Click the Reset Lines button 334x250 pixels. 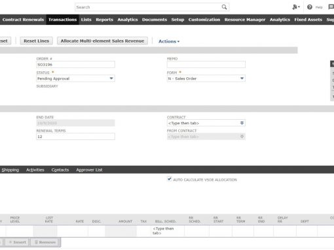36,41
